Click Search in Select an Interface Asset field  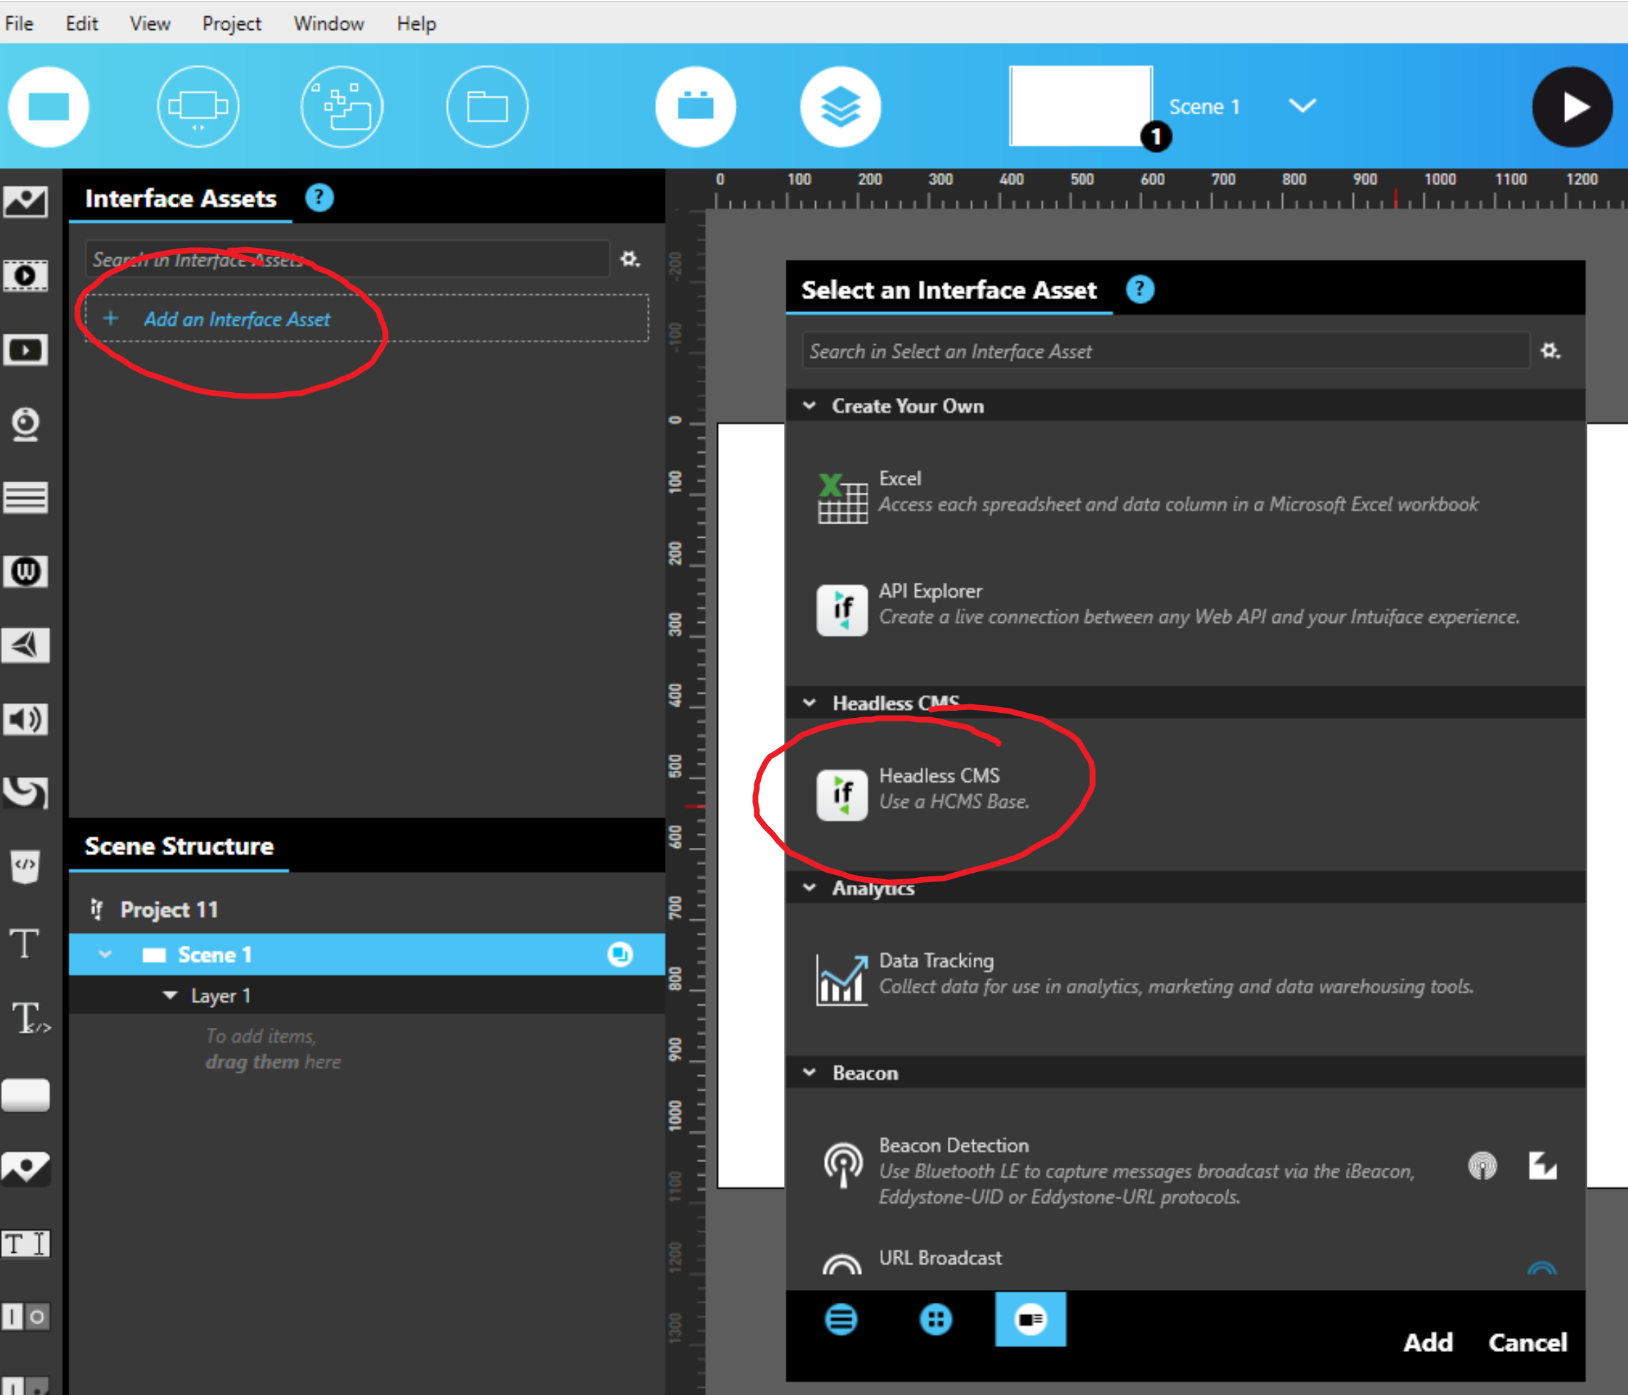coord(1165,351)
